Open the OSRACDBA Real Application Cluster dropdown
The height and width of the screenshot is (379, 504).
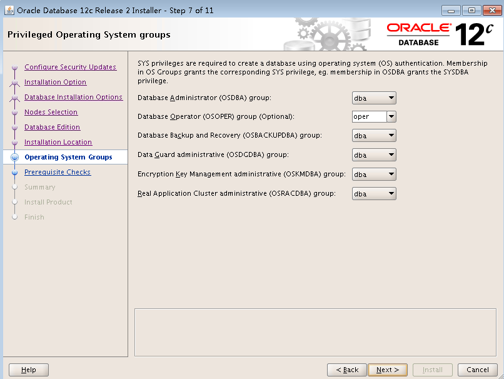coord(374,193)
